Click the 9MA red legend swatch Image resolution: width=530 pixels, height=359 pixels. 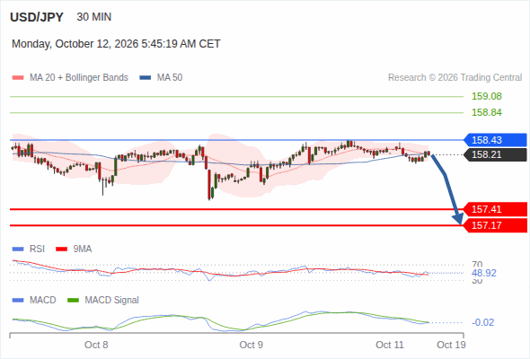[x=61, y=250]
